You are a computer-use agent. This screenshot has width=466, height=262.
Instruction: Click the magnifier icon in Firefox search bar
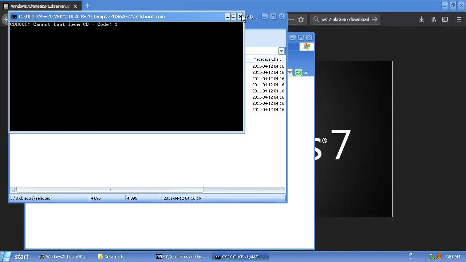(x=316, y=20)
